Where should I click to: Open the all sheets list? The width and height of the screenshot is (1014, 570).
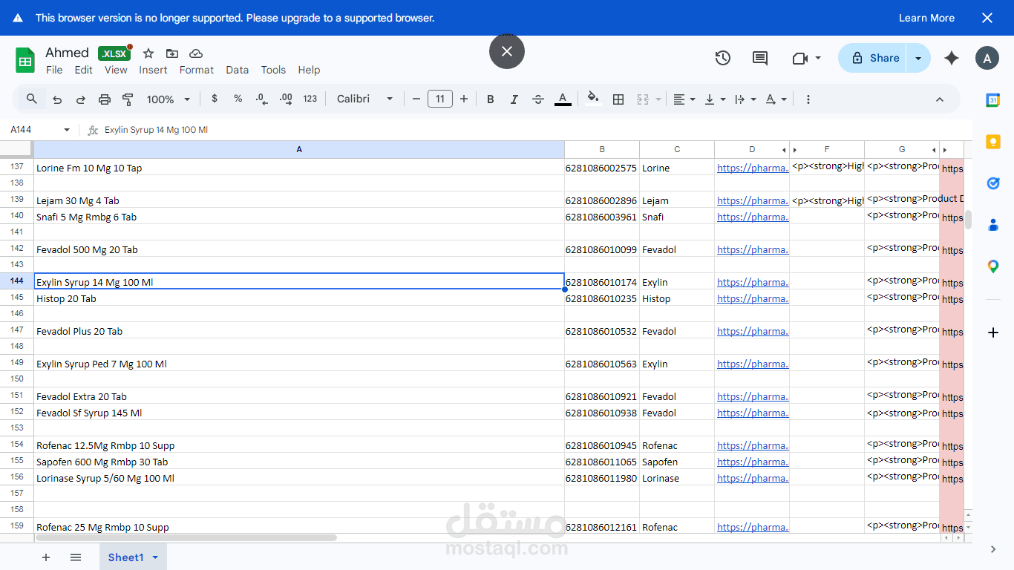76,557
